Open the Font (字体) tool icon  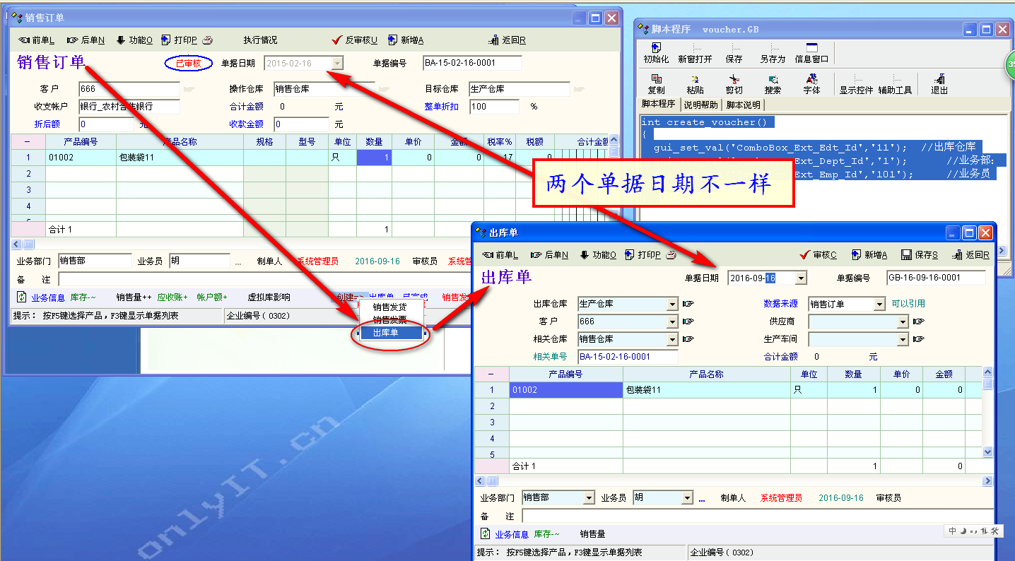tap(811, 79)
